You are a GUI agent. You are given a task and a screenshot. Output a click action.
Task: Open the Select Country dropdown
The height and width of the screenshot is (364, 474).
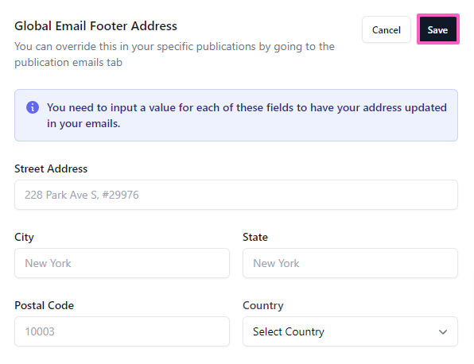coord(350,331)
